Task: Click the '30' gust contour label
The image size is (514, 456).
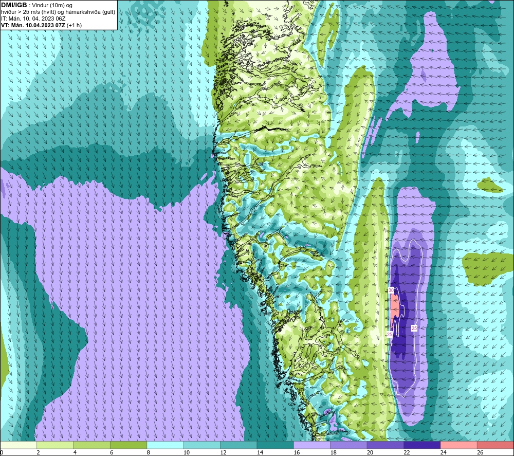Action: 391,290
